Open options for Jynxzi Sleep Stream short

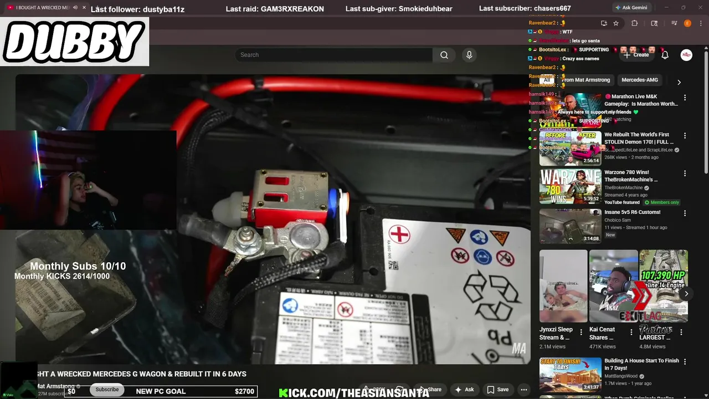581,332
